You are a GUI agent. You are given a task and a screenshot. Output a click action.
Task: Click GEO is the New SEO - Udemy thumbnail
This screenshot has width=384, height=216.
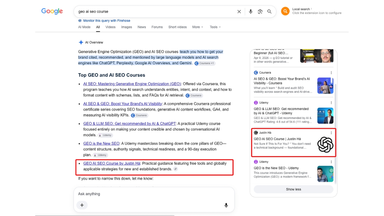[325, 174]
